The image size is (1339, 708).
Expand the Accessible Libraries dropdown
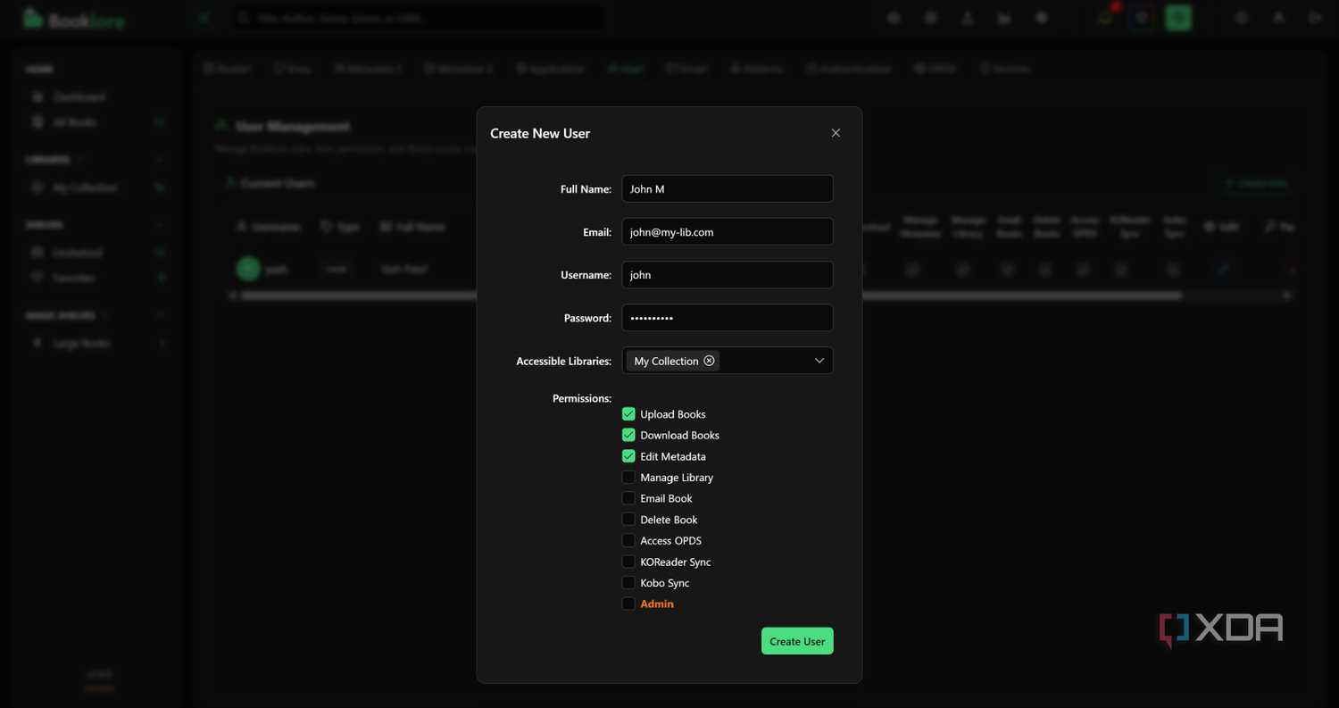click(819, 361)
